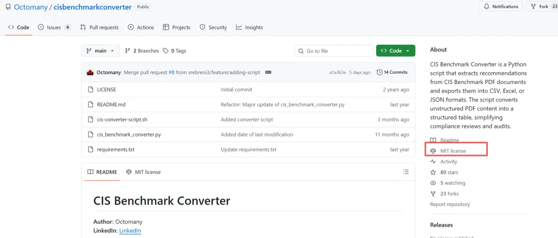Click the pulse icon beside Activity

(x=433, y=161)
